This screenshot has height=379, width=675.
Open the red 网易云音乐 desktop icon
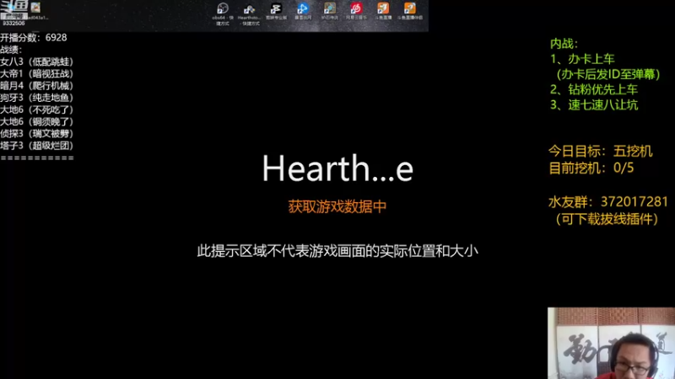pos(356,11)
